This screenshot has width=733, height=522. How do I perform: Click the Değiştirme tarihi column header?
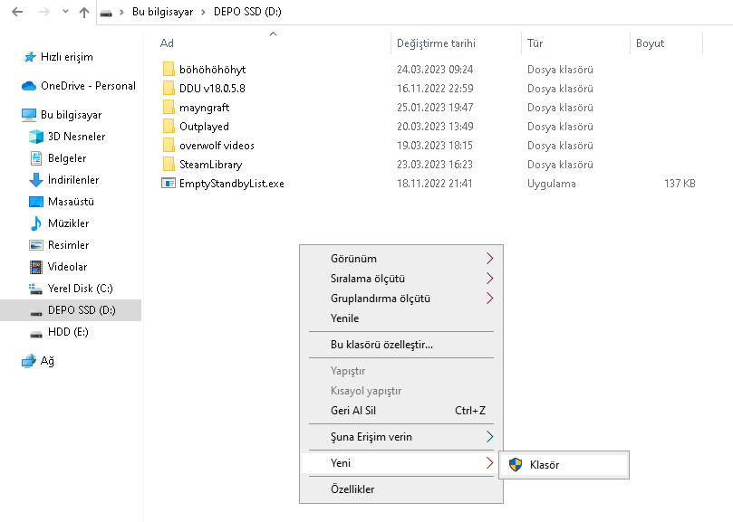coord(436,43)
